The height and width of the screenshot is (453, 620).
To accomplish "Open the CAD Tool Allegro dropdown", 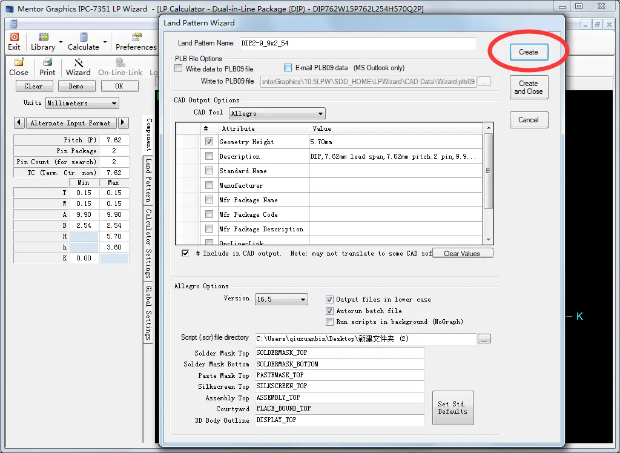I will click(x=277, y=113).
